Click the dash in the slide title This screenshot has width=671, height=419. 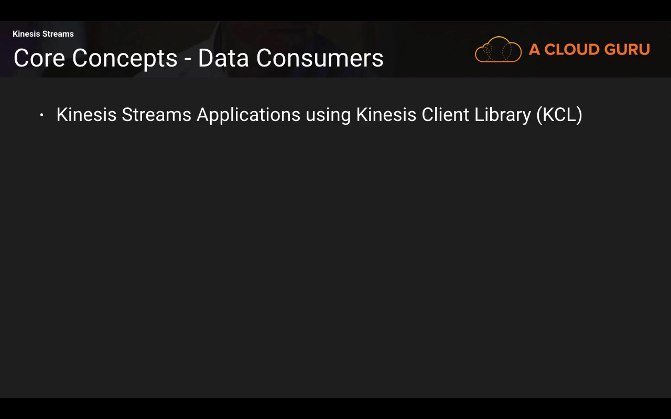click(188, 59)
